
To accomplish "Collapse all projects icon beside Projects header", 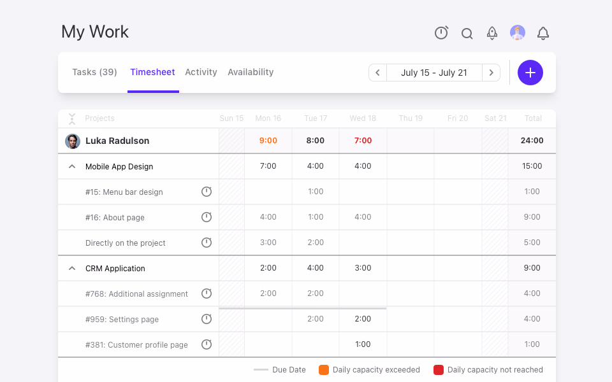I will pyautogui.click(x=72, y=118).
